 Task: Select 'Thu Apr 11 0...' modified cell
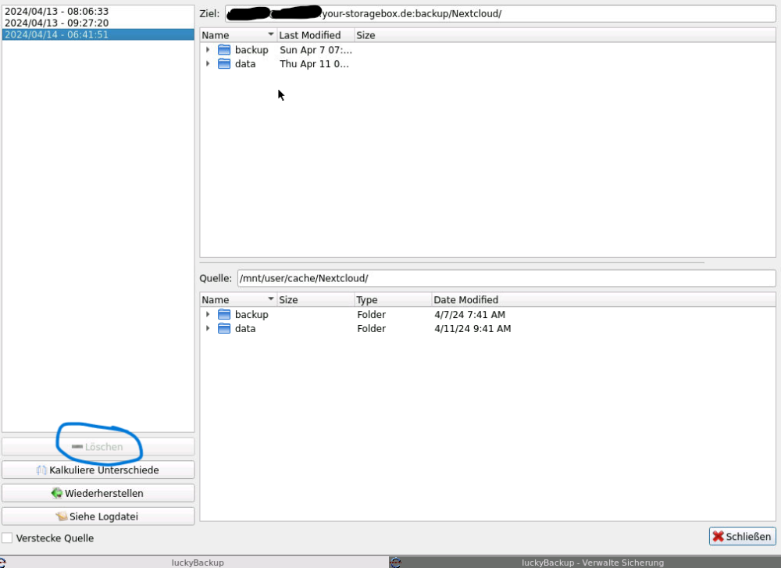314,64
